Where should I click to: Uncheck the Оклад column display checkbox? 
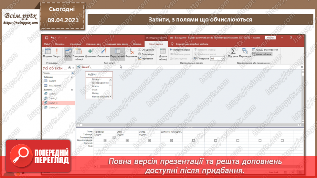click(x=149, y=141)
